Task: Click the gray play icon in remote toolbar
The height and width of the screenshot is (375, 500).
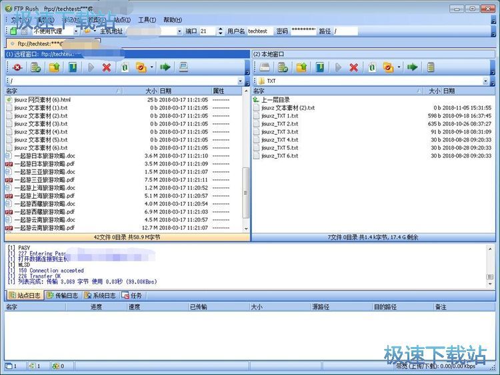Action: tap(91, 67)
